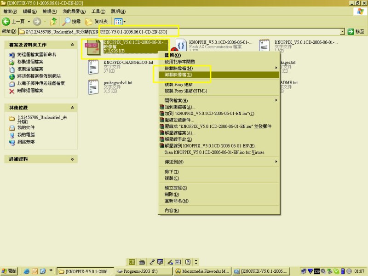368x276 pixels.
Task: Open the 傳送到(N) submenu
Action: 219,162
